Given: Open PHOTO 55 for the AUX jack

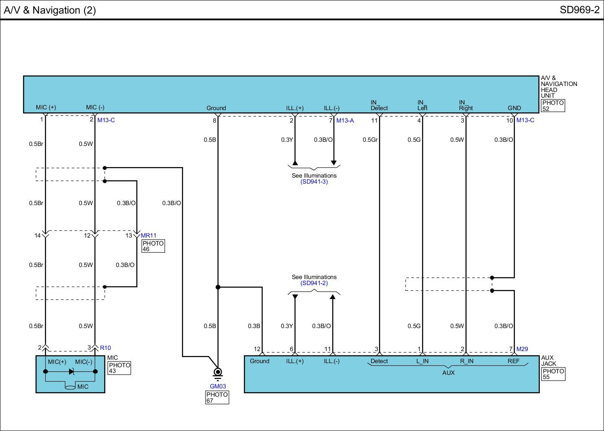Looking at the screenshot, I should click(553, 374).
